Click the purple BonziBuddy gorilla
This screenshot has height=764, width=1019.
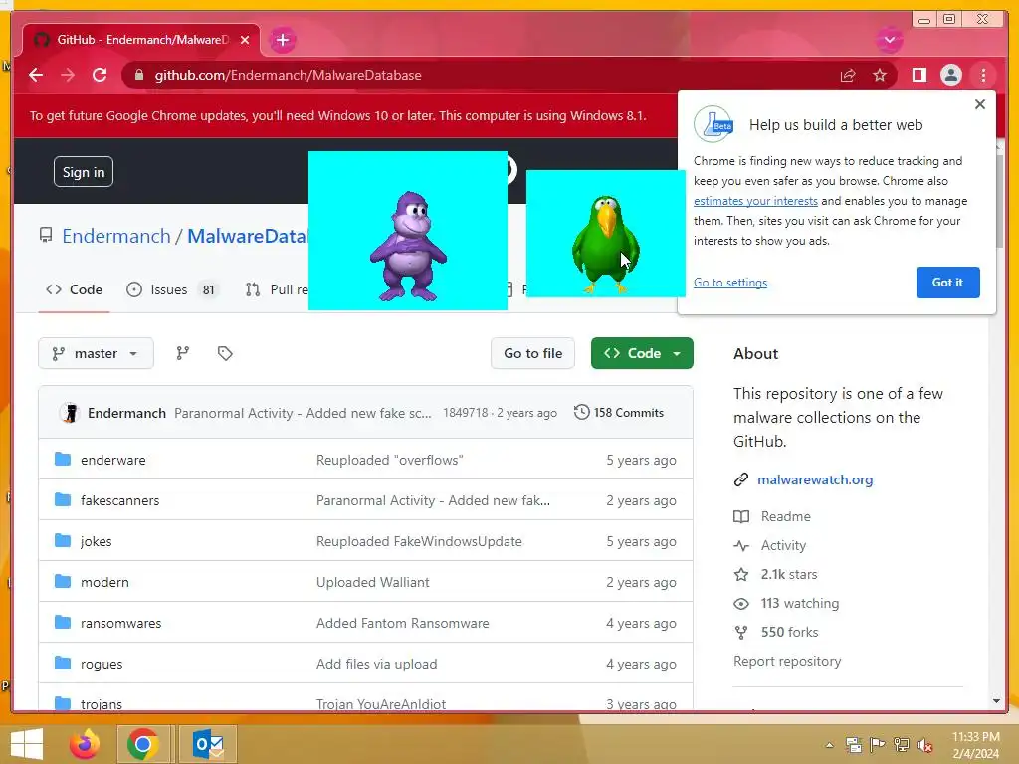tap(408, 247)
